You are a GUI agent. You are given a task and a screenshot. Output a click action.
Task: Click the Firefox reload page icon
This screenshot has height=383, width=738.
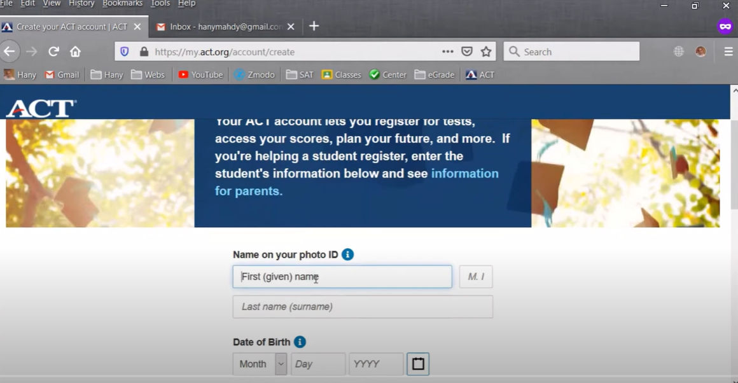tap(53, 52)
